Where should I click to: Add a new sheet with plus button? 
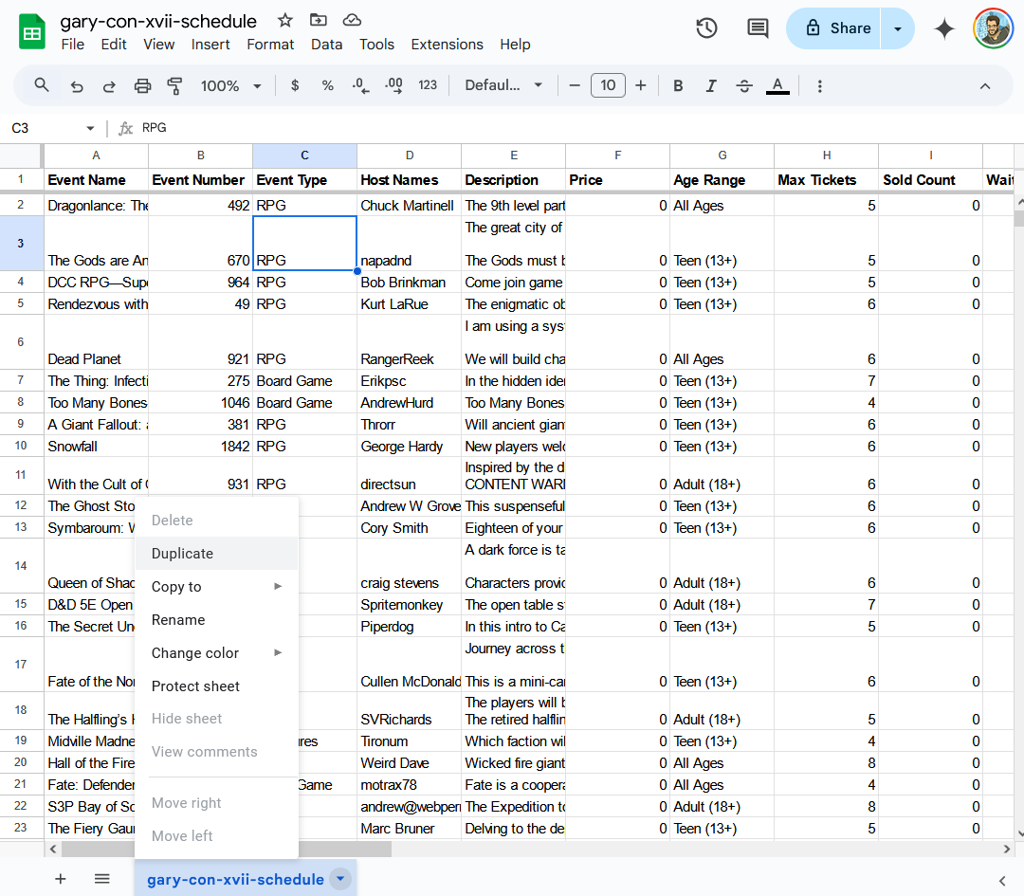tap(61, 879)
